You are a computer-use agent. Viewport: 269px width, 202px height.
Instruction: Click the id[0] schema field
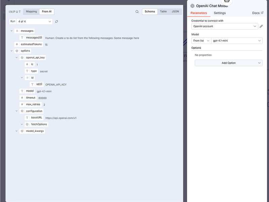point(37,84)
